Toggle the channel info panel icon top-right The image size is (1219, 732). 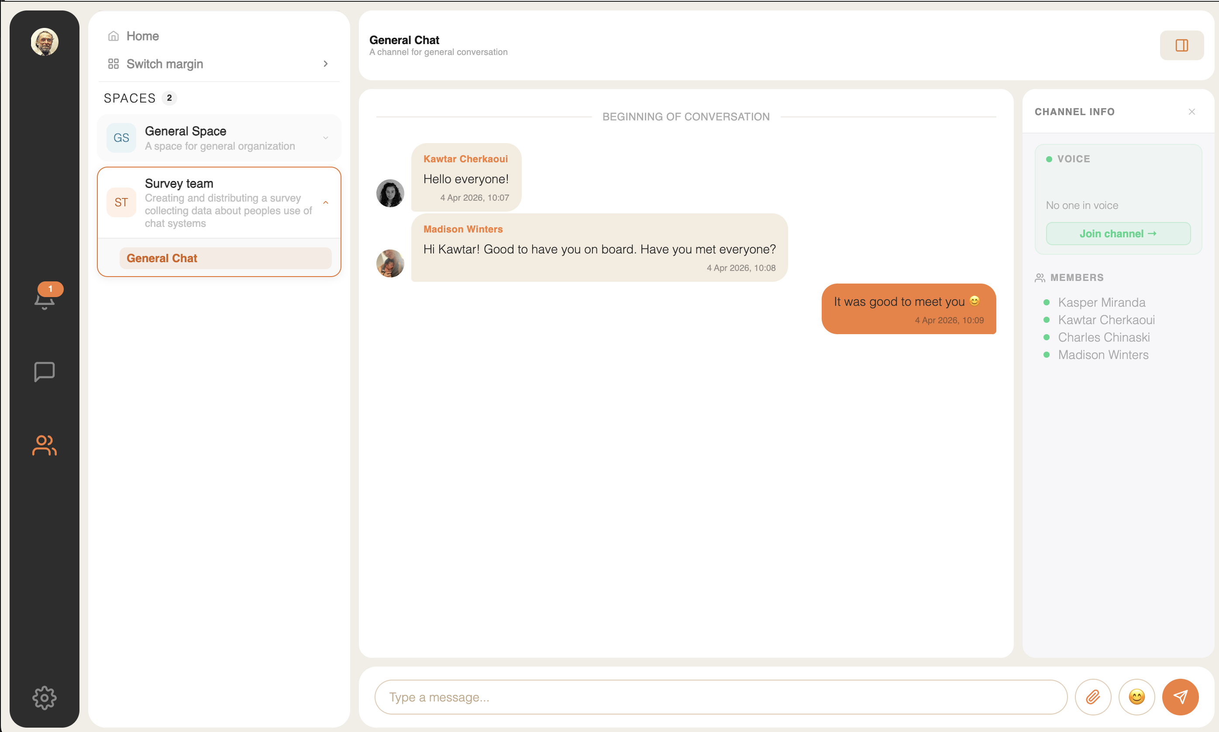pyautogui.click(x=1182, y=45)
